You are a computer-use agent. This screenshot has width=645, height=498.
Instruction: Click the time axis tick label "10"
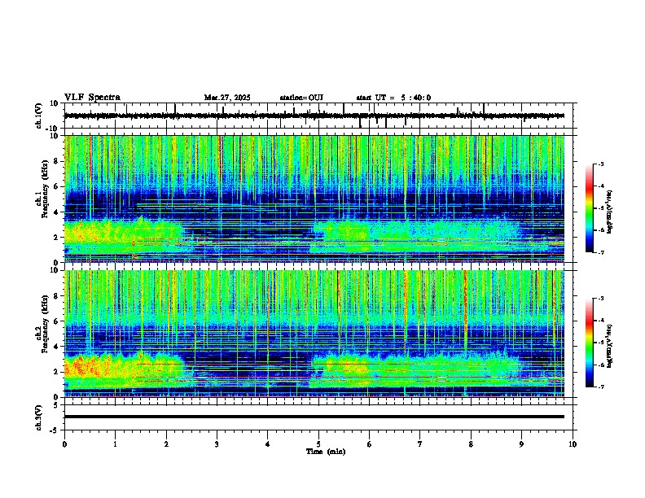pyautogui.click(x=573, y=444)
